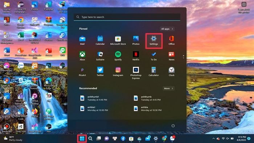The image size is (254, 143).
Task: Select the PowerPoint desktop shortcut
Action: pos(21,52)
